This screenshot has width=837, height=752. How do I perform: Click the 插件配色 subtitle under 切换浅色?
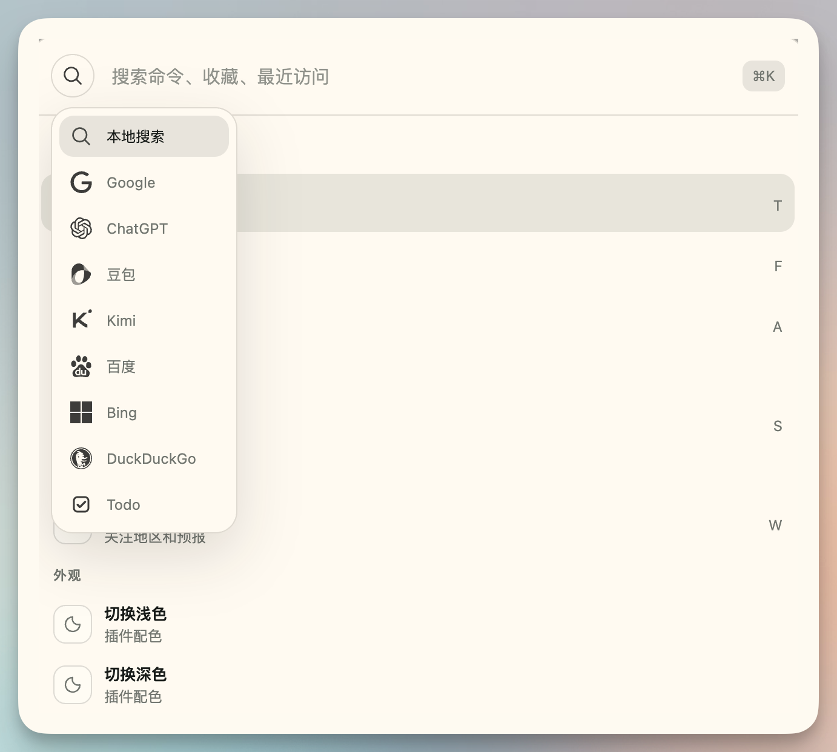pos(133,636)
